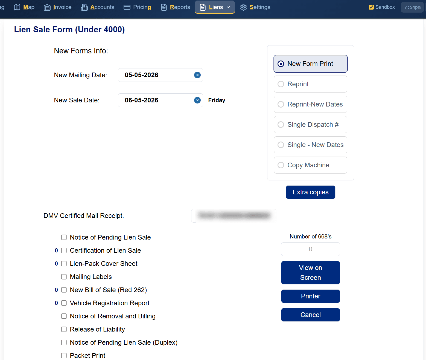Select Single Dispatch # option
The image size is (426, 360).
coord(311,125)
